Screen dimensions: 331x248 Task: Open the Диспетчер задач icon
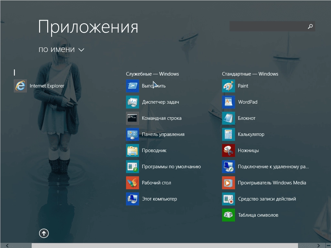[x=132, y=102]
